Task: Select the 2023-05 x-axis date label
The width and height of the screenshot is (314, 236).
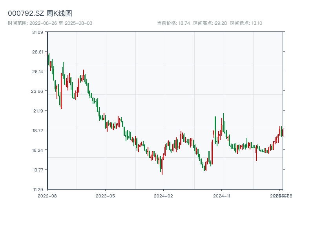Action: 105,195
